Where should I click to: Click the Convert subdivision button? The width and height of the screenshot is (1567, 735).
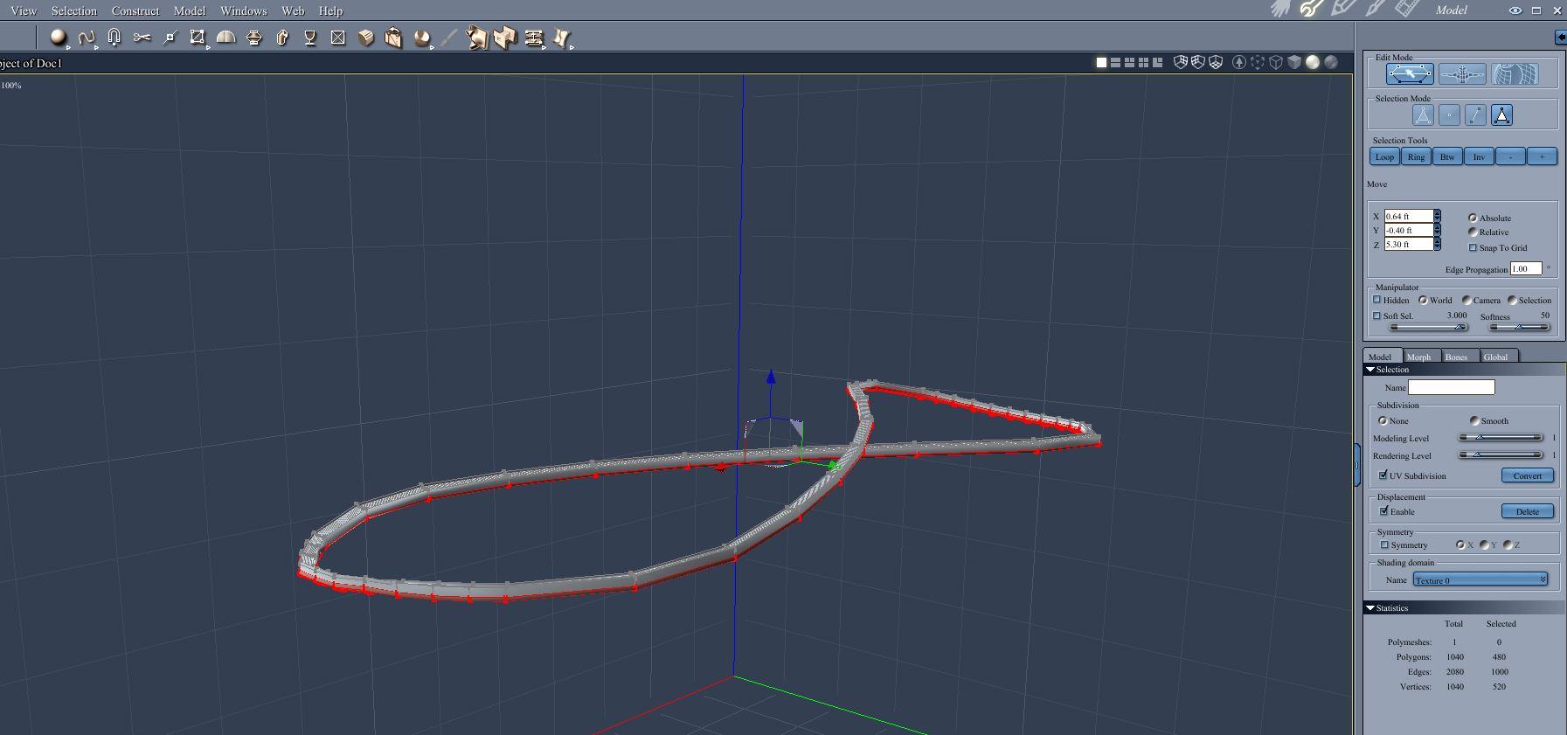(1527, 475)
